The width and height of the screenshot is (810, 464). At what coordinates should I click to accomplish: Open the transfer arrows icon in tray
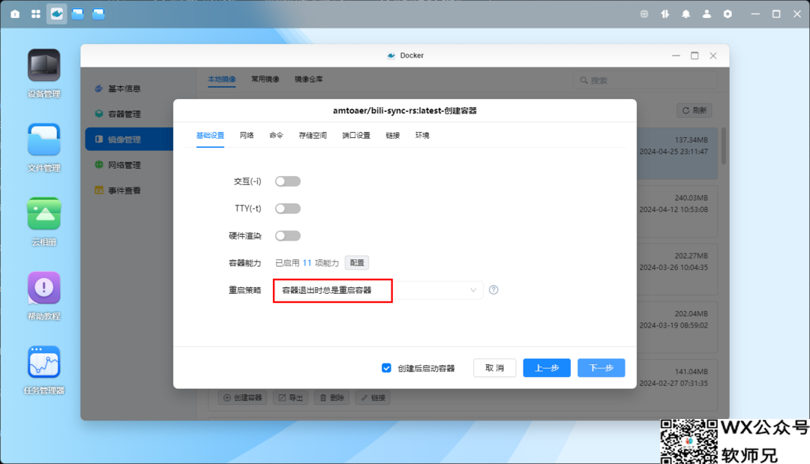(x=664, y=14)
